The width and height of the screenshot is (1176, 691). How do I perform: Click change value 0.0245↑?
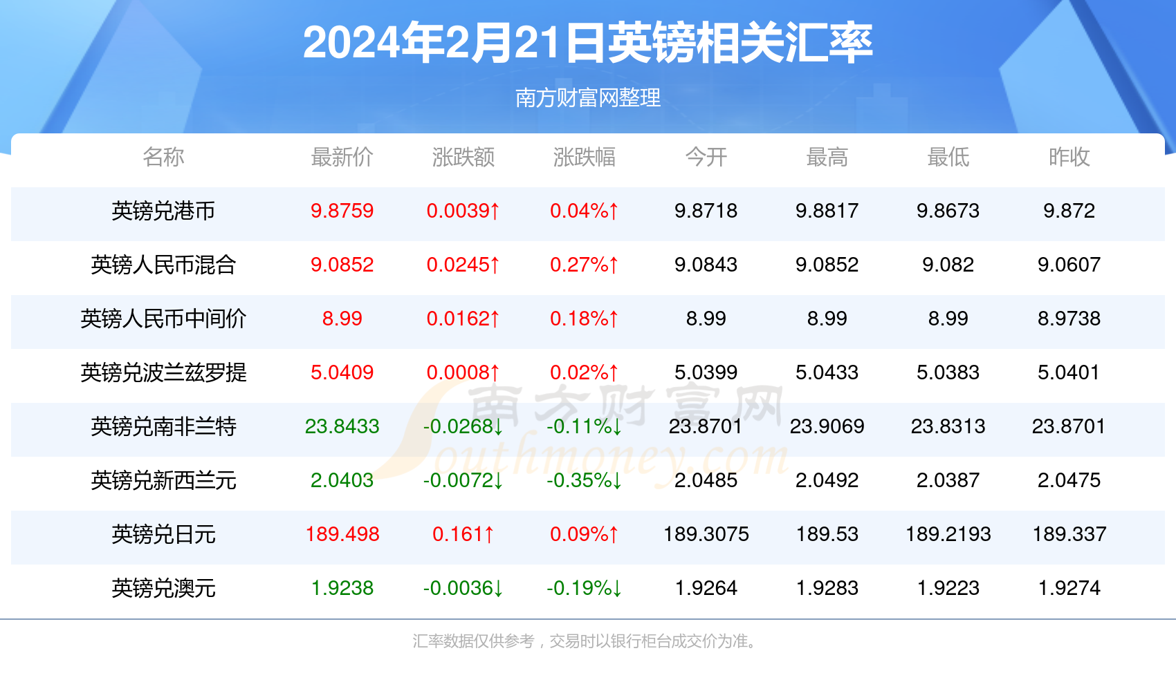pyautogui.click(x=463, y=265)
